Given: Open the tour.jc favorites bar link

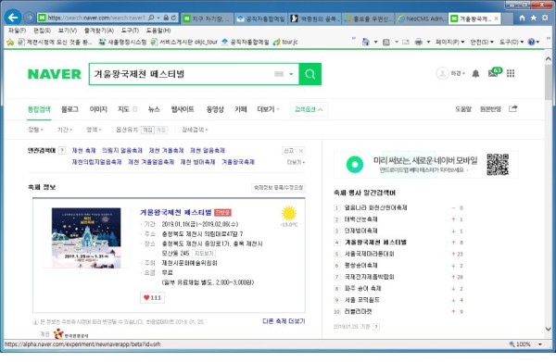Looking at the screenshot, I should pyautogui.click(x=285, y=43).
